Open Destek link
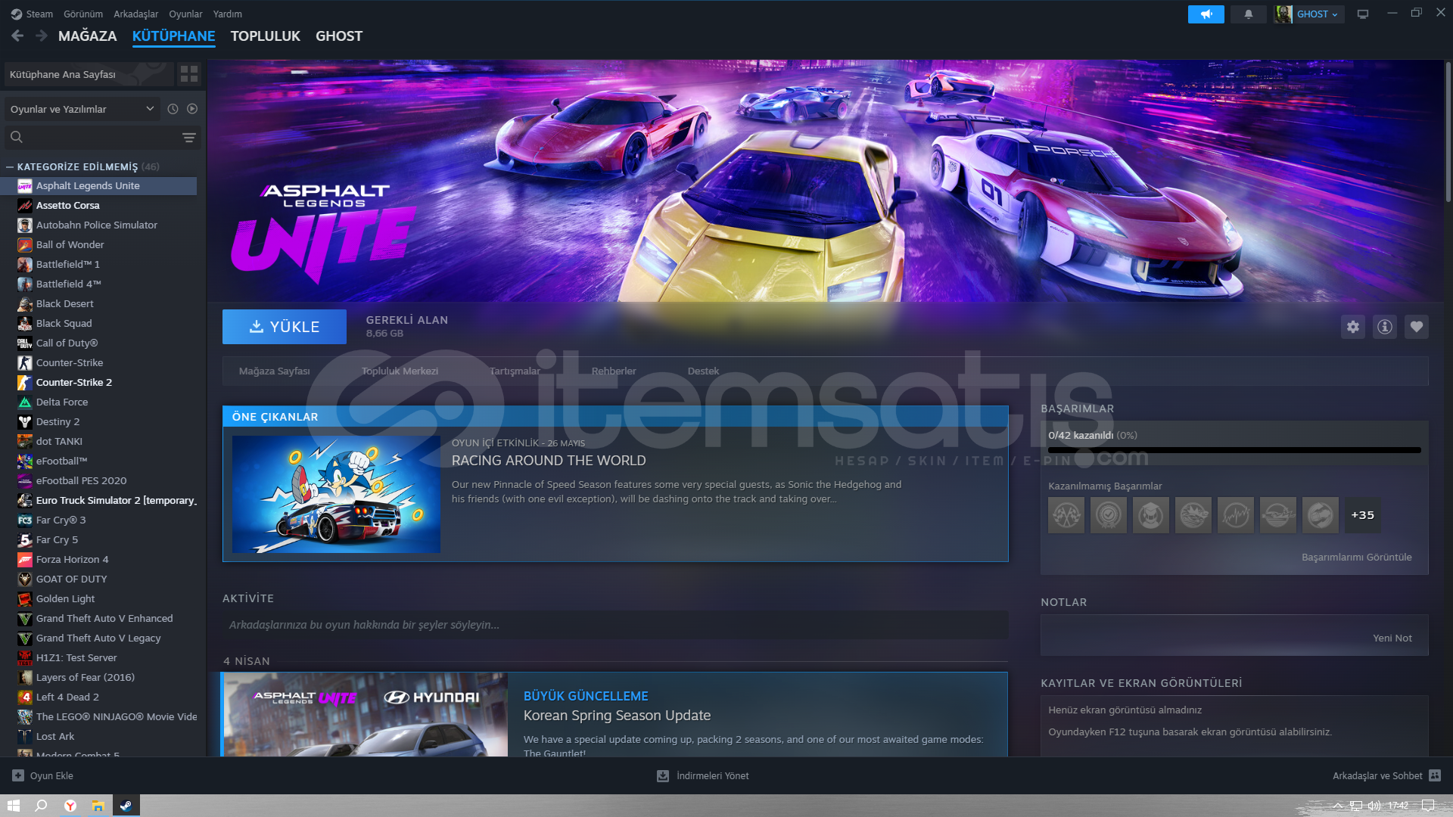The image size is (1453, 817). pyautogui.click(x=703, y=371)
